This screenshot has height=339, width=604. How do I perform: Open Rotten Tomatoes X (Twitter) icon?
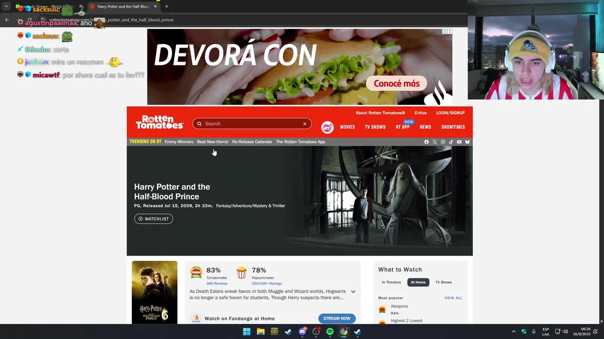(435, 142)
